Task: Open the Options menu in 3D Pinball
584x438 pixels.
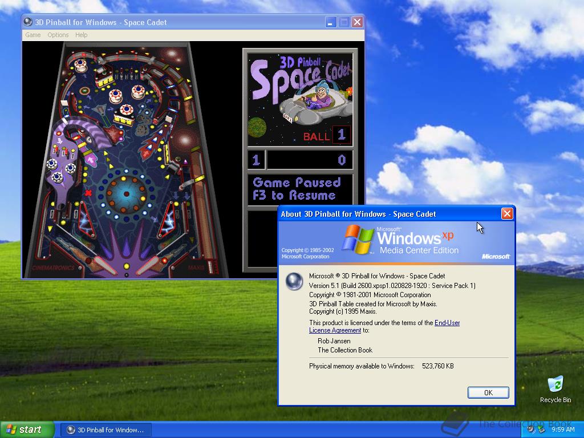Action: click(58, 35)
